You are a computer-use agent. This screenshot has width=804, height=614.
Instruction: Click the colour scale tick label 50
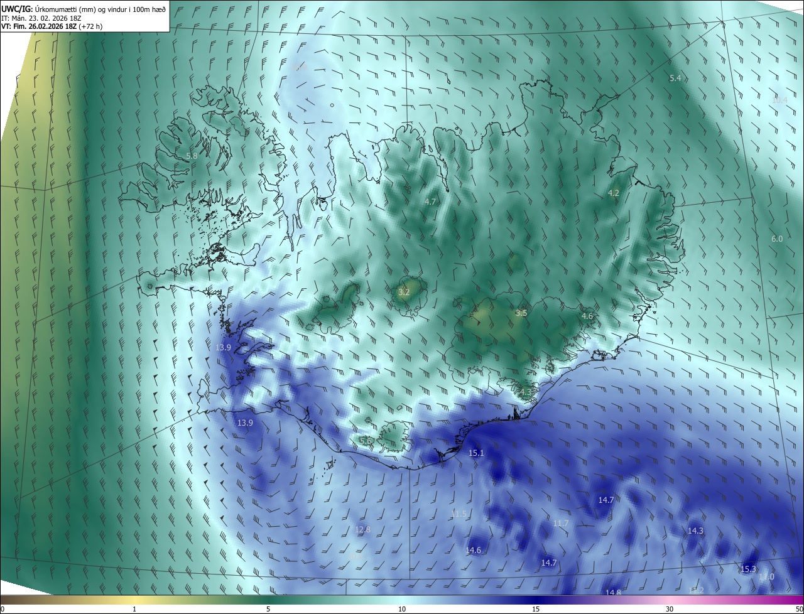pos(799,609)
